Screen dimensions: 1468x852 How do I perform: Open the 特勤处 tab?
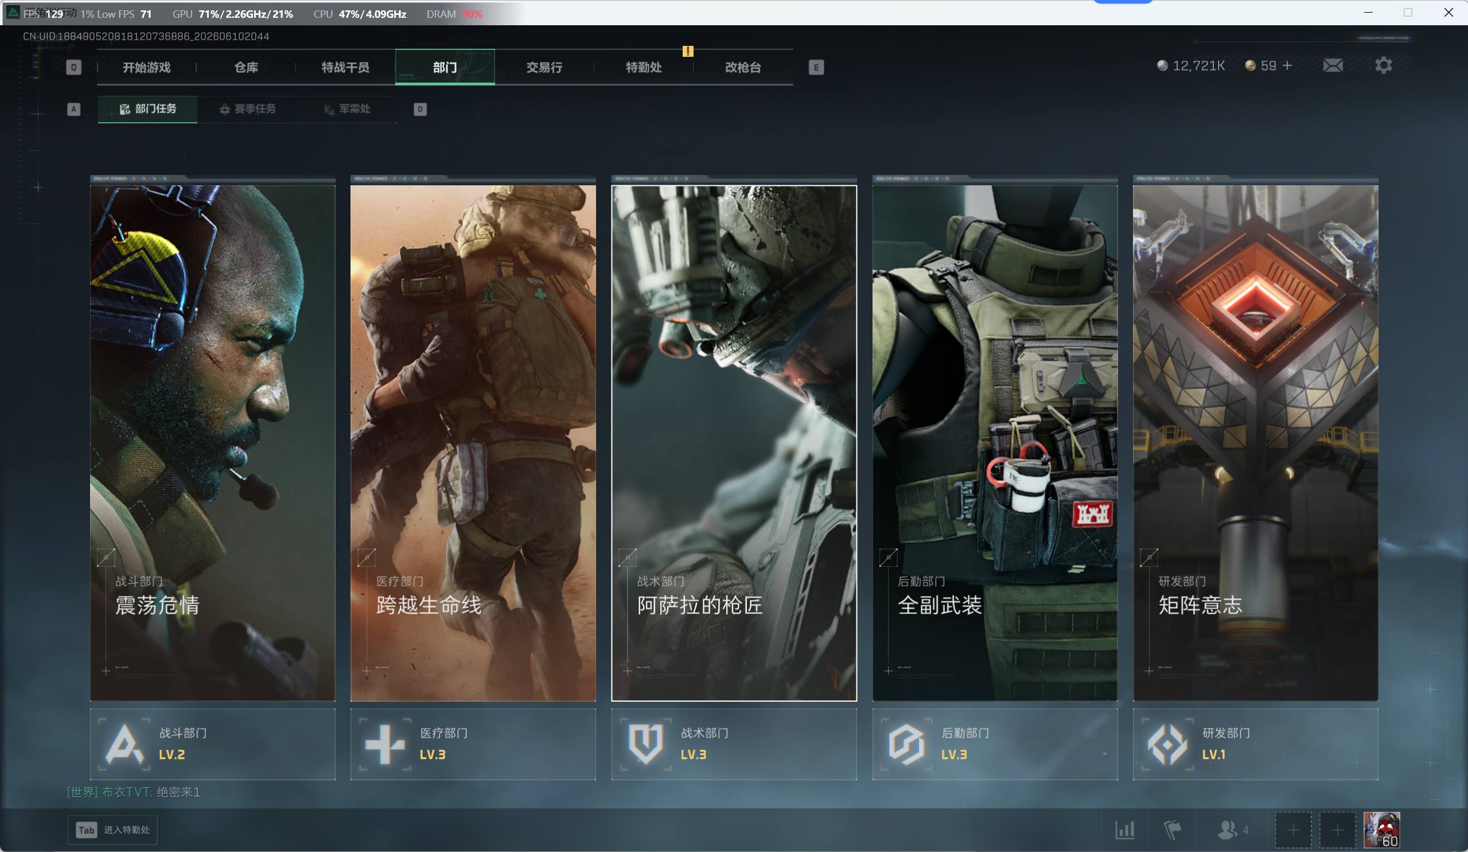pos(644,68)
